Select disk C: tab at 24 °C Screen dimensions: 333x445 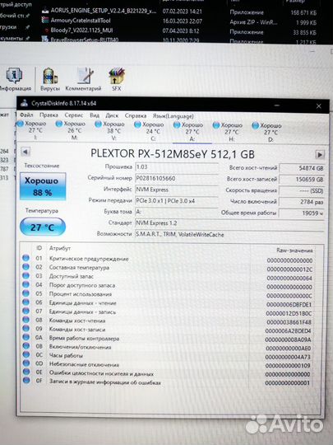point(150,131)
